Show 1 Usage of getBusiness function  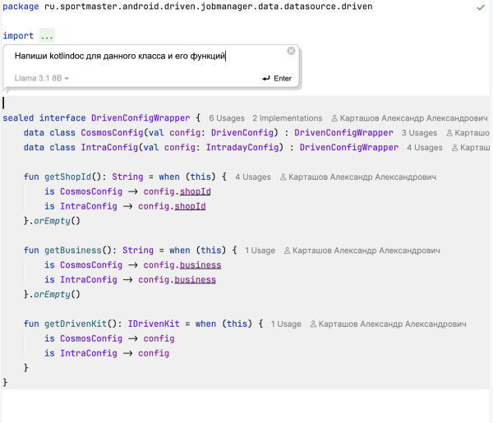[258, 251]
